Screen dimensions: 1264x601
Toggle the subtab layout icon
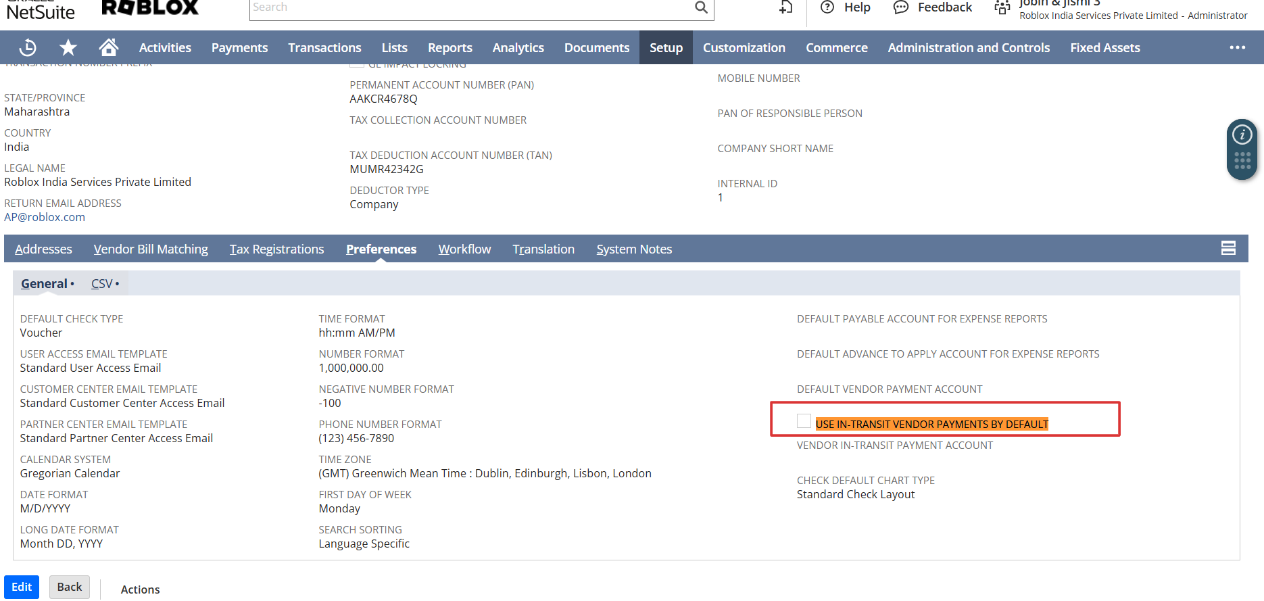(x=1228, y=248)
